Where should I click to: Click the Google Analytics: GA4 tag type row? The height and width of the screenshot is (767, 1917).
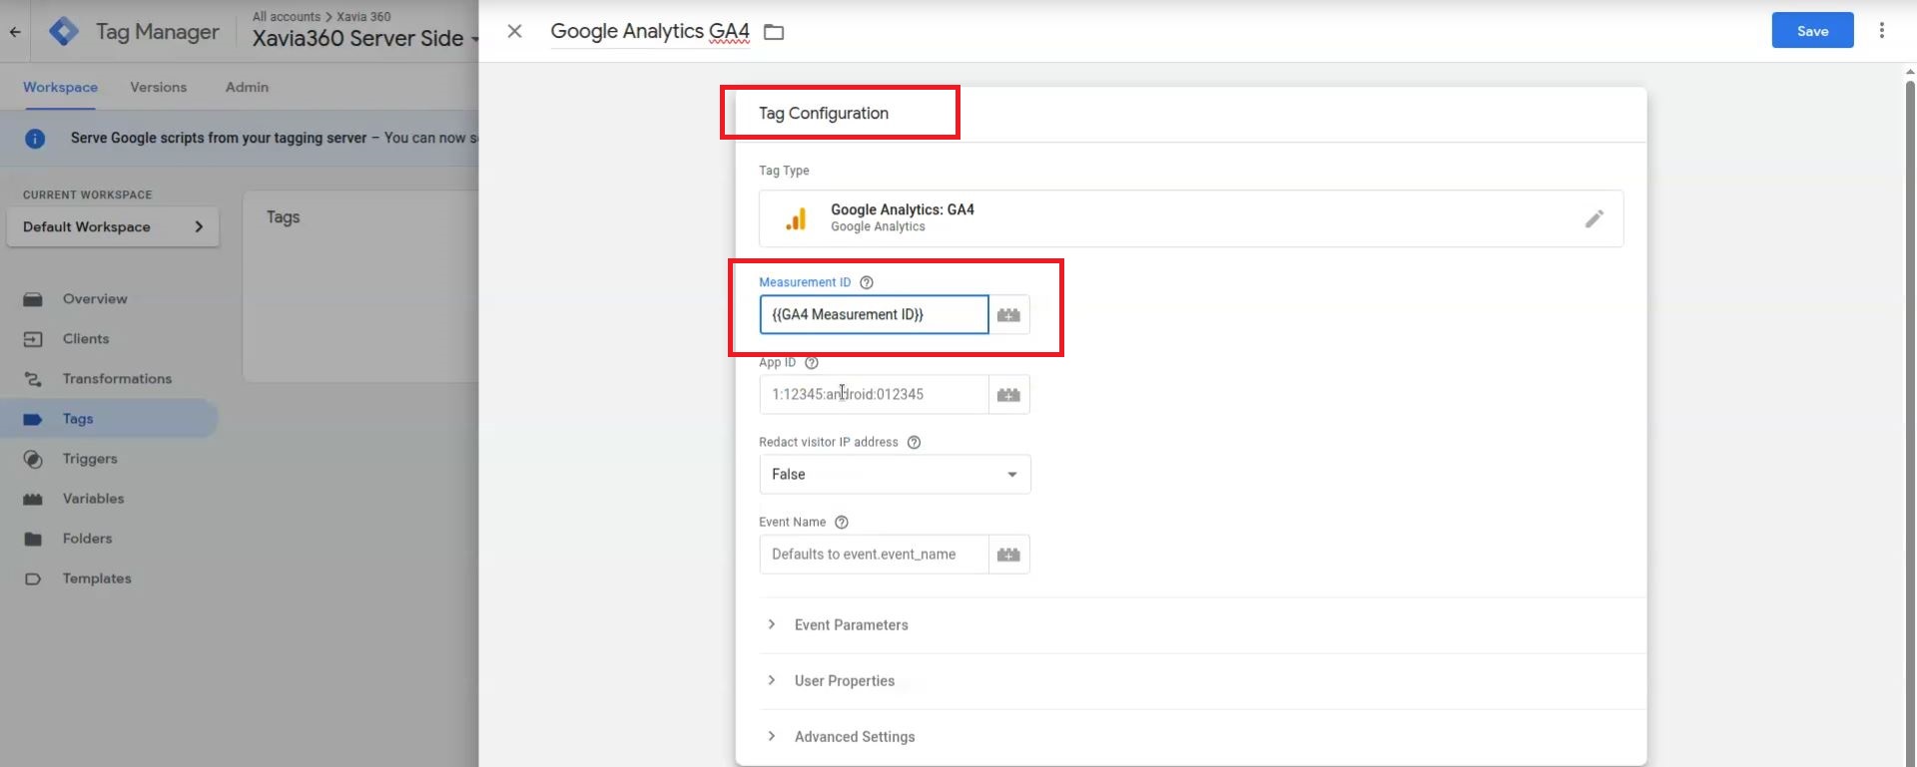(1191, 218)
